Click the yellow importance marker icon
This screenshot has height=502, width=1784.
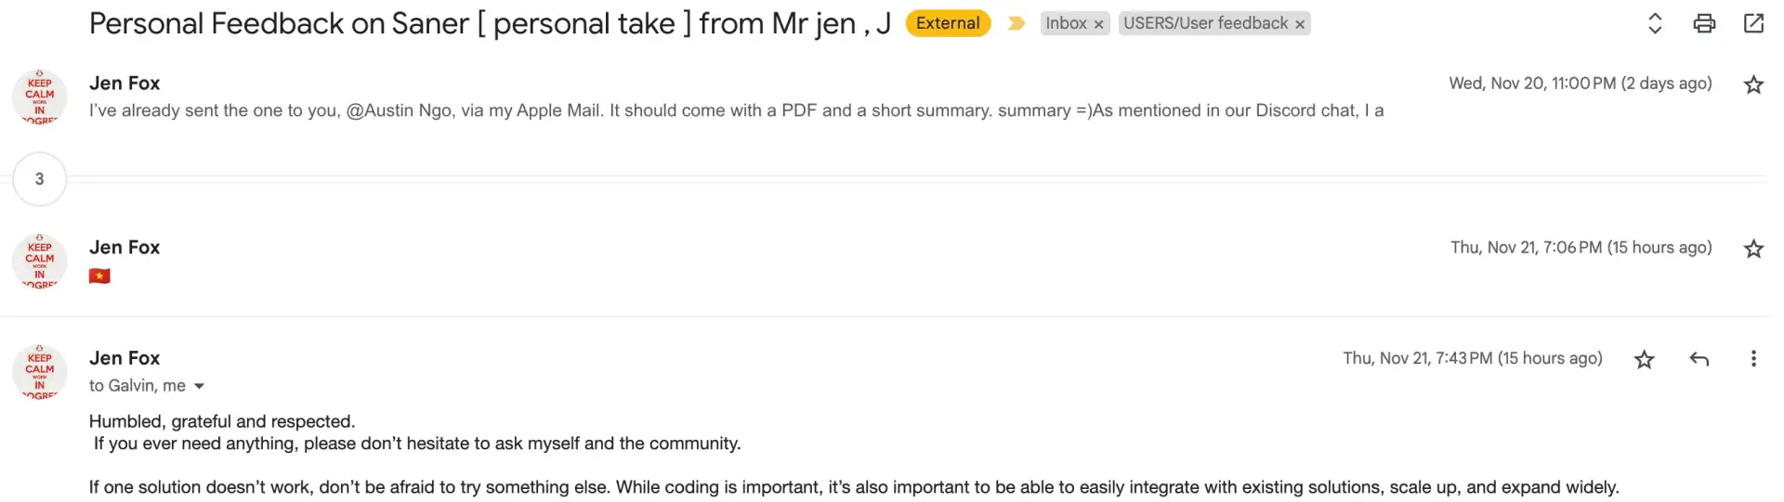[x=1016, y=23]
